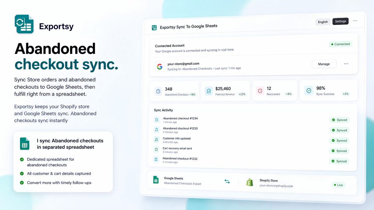Image resolution: width=374 pixels, height=210 pixels.
Task: Click the 348 Abandoned Checkouts value
Action: 169,89
